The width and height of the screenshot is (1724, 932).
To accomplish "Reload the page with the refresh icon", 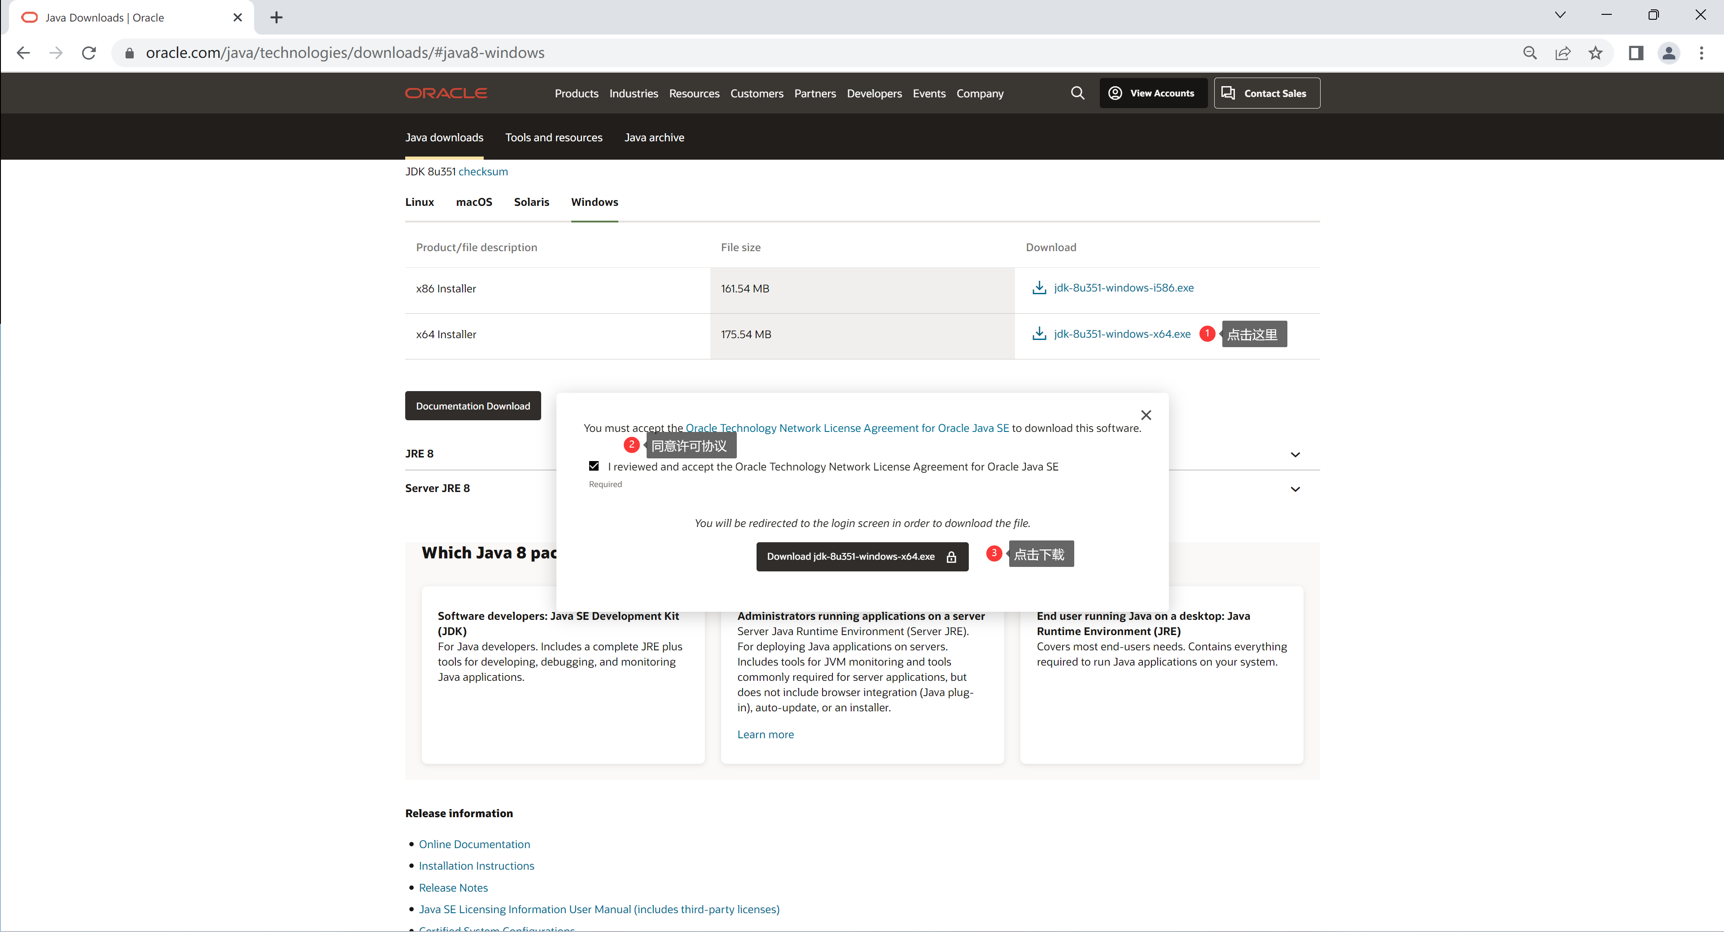I will pyautogui.click(x=89, y=53).
